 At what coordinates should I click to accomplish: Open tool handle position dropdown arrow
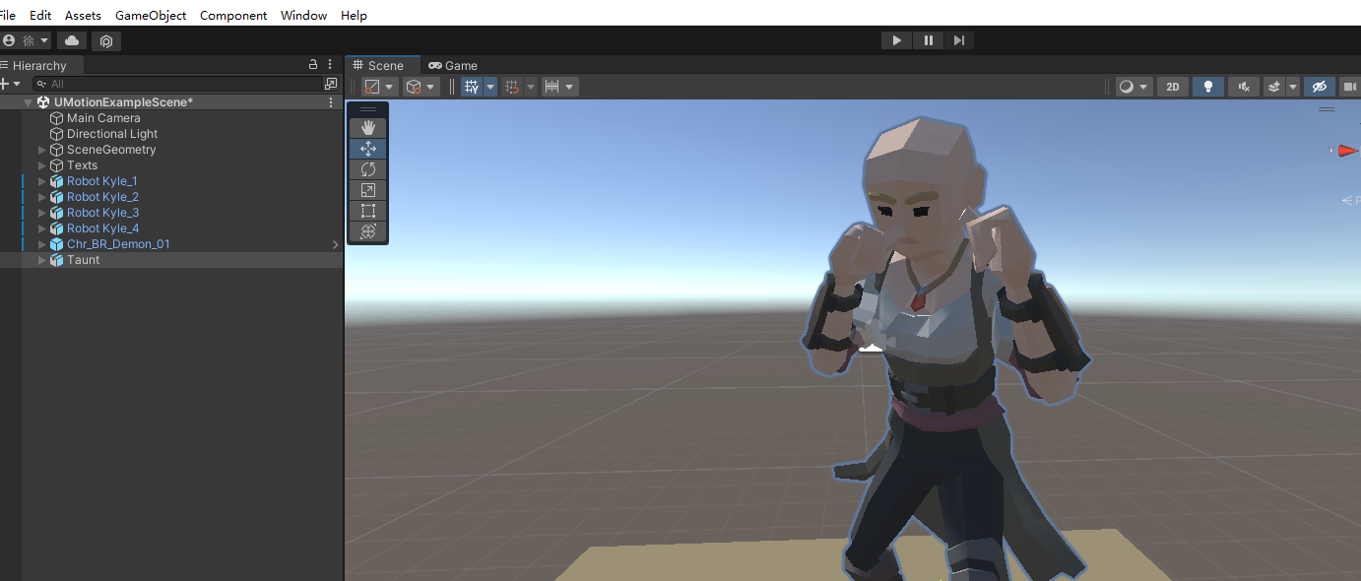(391, 87)
